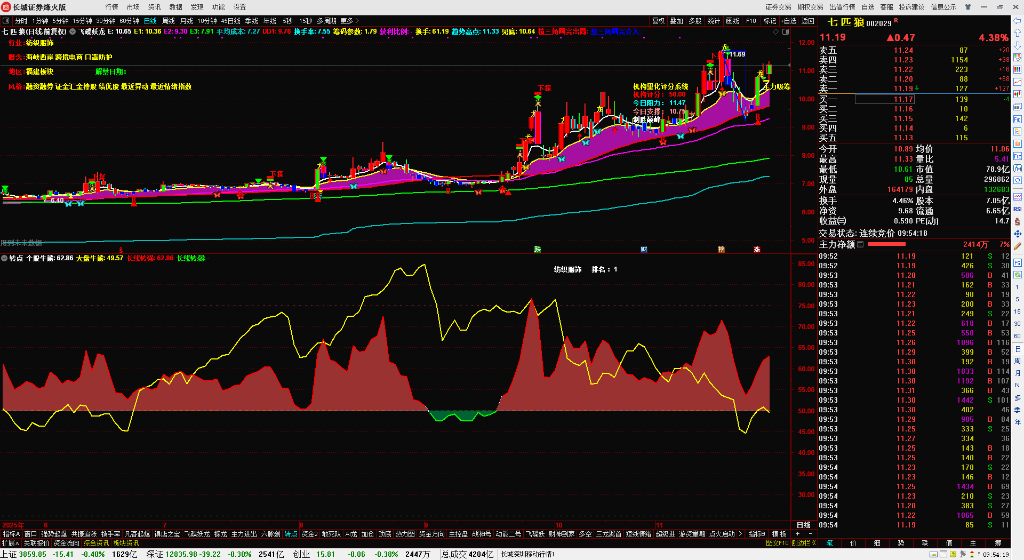The height and width of the screenshot is (560, 1024).
Task: Select the 分时 time-share view
Action: pyautogui.click(x=21, y=21)
